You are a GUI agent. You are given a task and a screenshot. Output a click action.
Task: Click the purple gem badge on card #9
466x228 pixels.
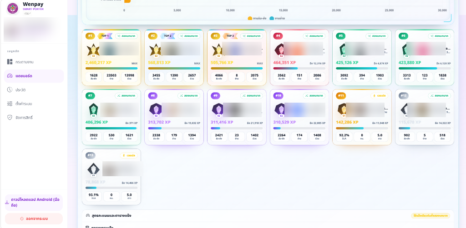pos(218,110)
